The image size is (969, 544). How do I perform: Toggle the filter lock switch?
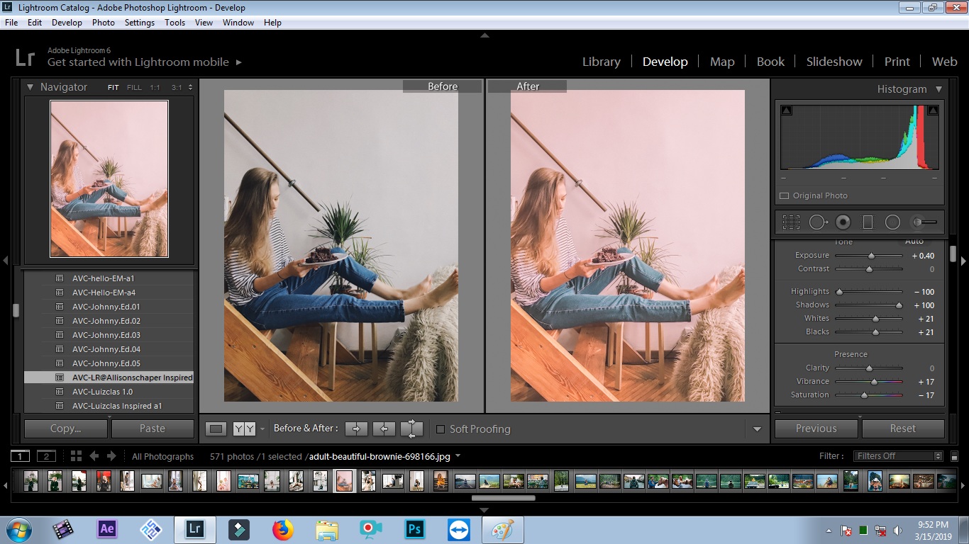(954, 457)
